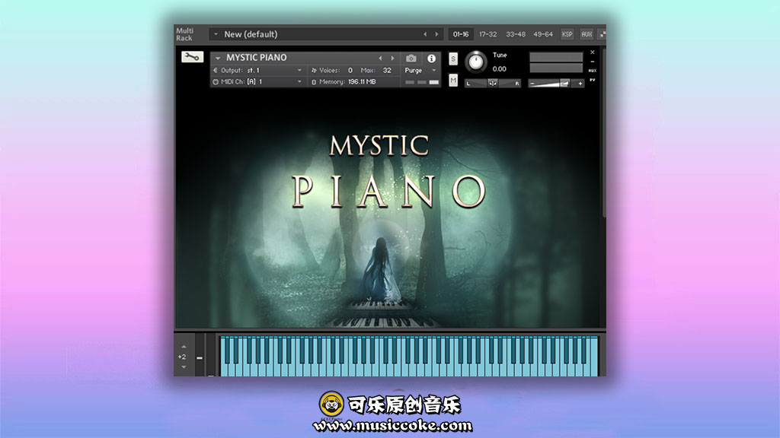Open instrument edit mode with wrench icon
Viewport: 780px width, 438px height.
pos(193,57)
